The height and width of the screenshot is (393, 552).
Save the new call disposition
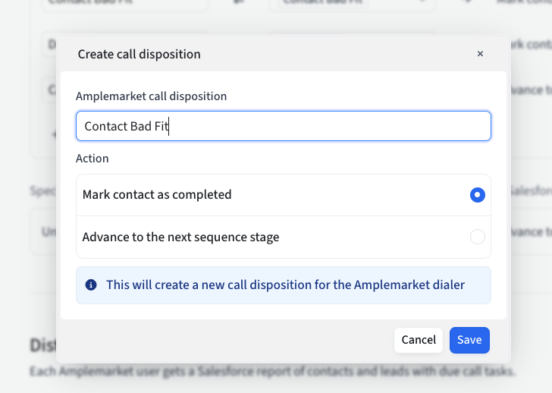pos(469,340)
